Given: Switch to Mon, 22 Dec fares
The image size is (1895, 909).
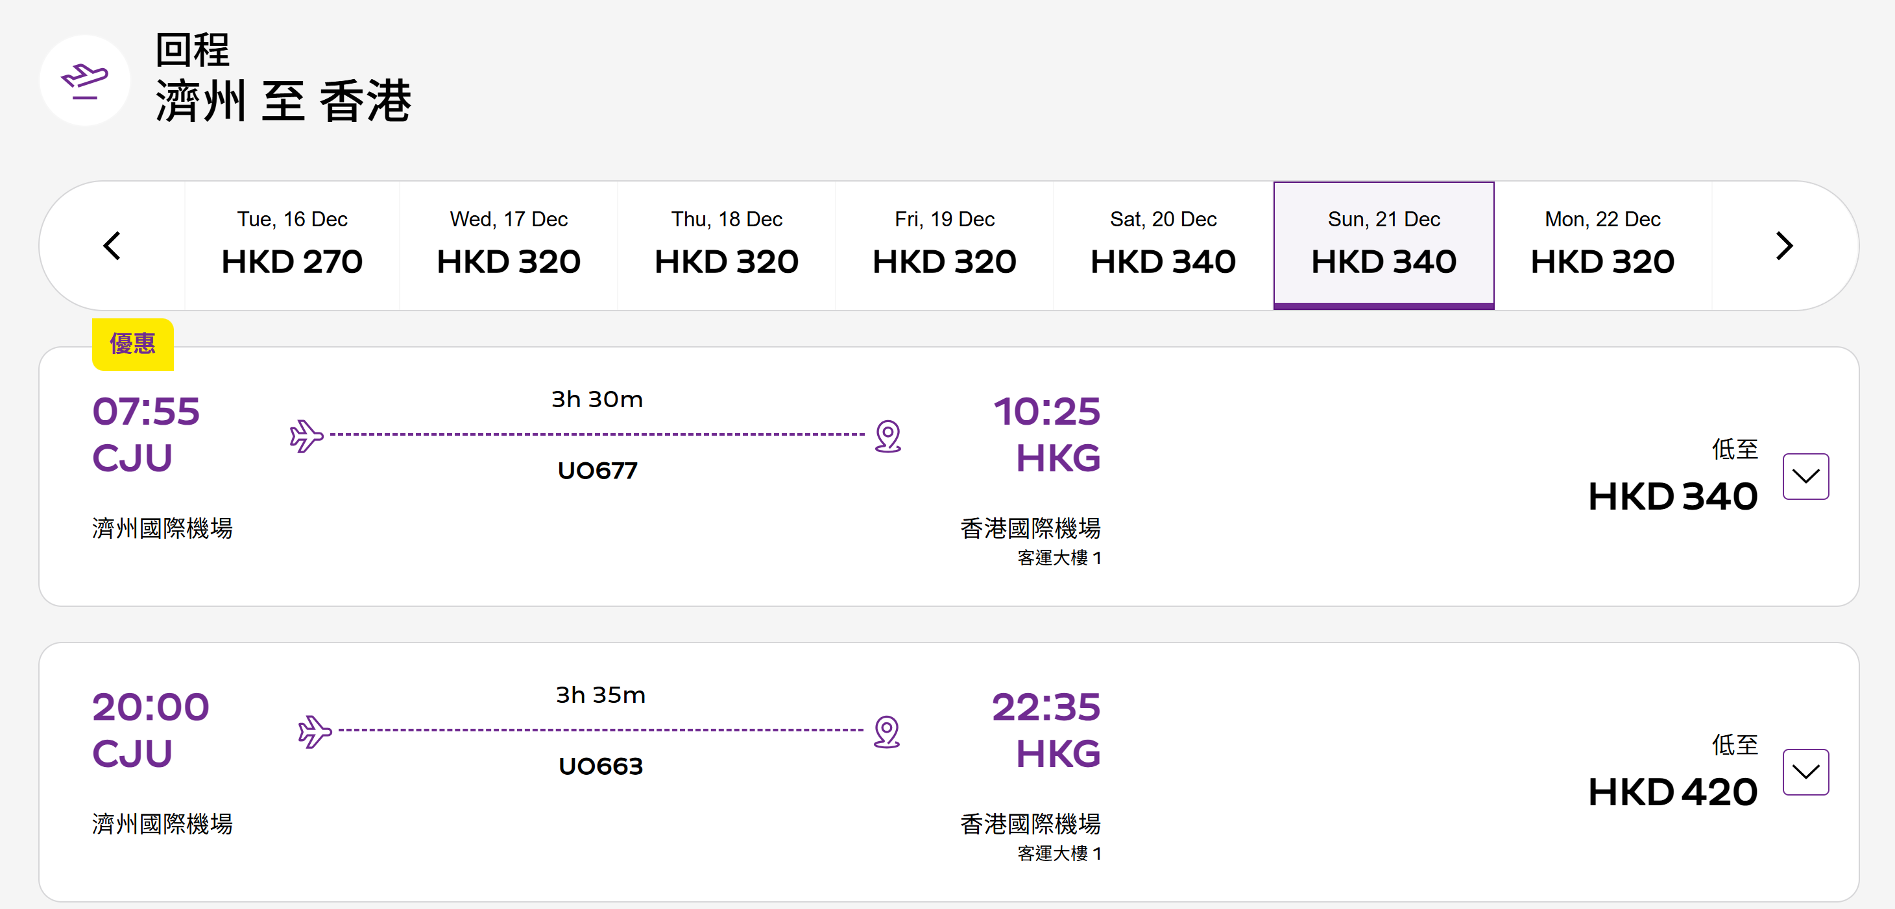Looking at the screenshot, I should pos(1602,246).
